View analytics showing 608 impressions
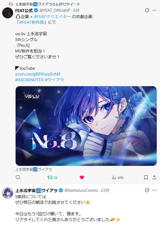This screenshot has height=226, width=160. tap(118, 178)
